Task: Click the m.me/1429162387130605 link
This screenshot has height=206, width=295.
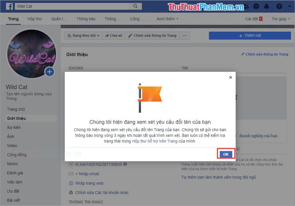Action: [99, 164]
